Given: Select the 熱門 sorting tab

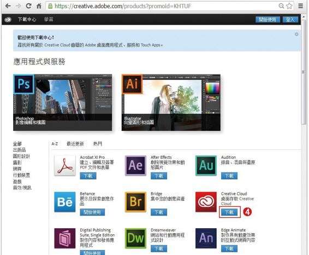Looking at the screenshot, I should click(98, 143).
